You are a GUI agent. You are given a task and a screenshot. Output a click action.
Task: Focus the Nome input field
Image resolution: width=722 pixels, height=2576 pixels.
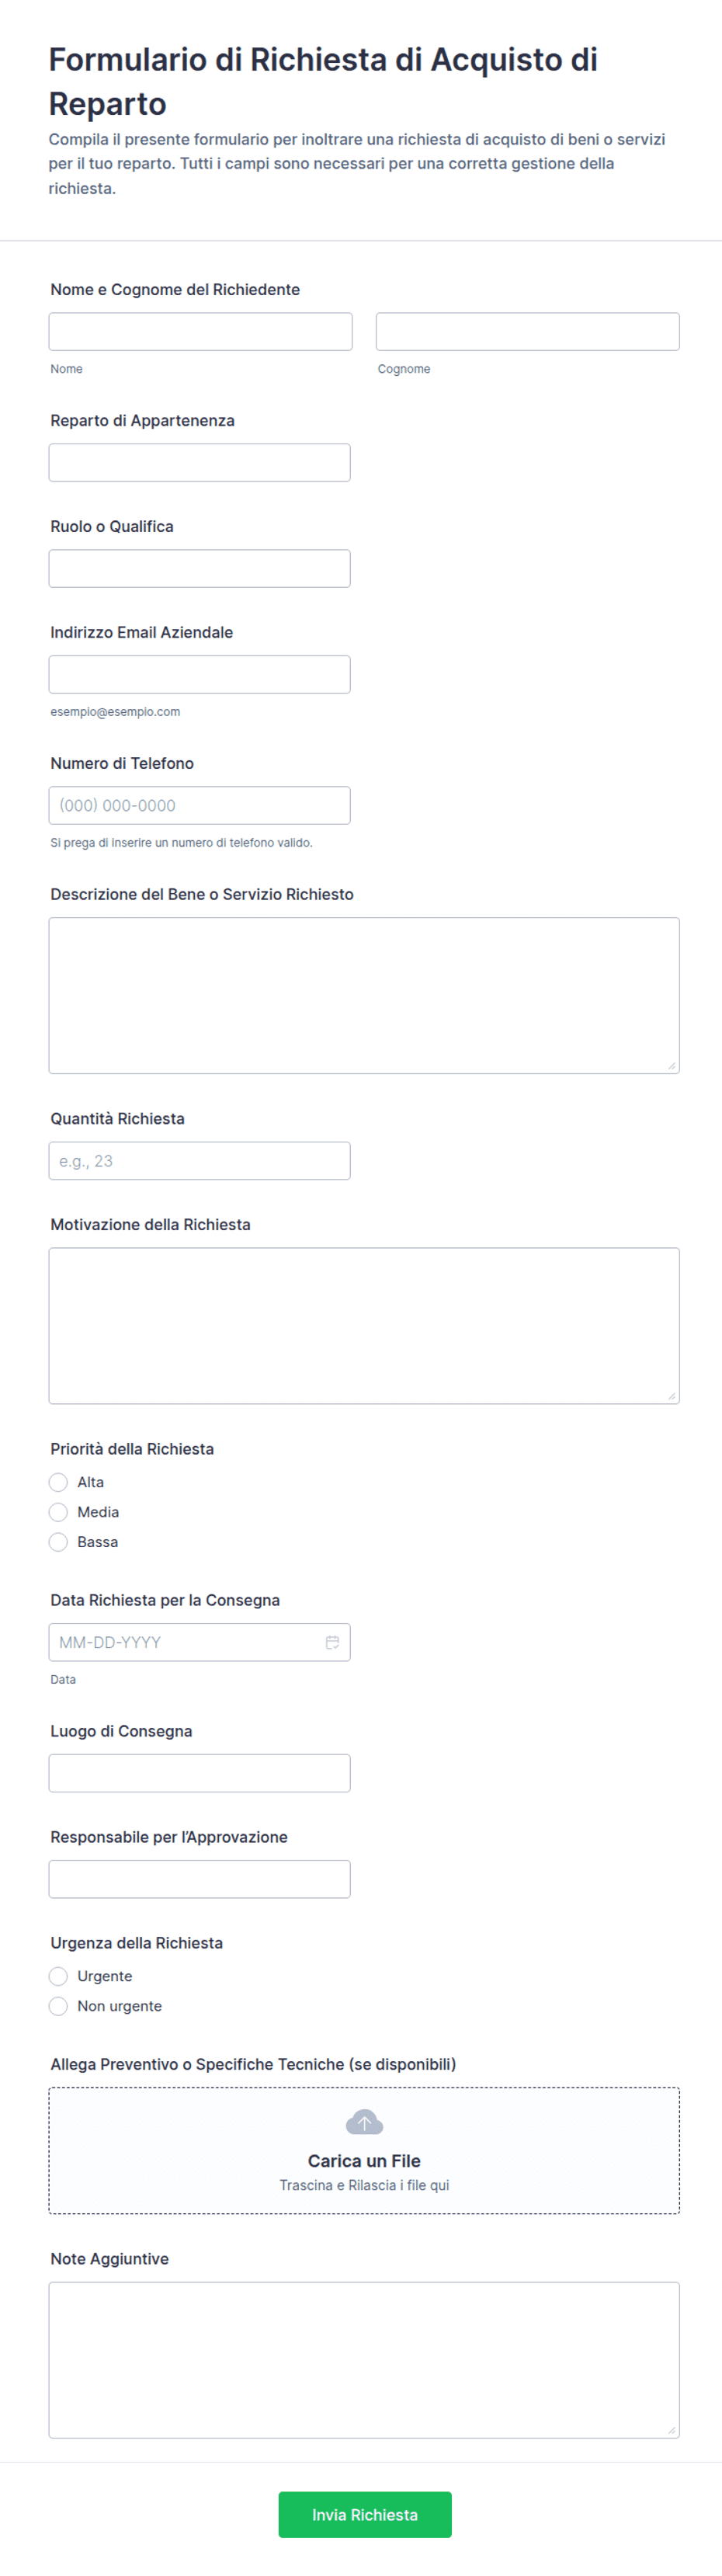200,331
